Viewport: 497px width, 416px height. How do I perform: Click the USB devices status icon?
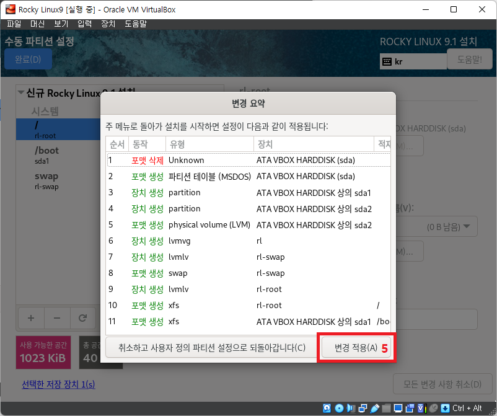375,408
